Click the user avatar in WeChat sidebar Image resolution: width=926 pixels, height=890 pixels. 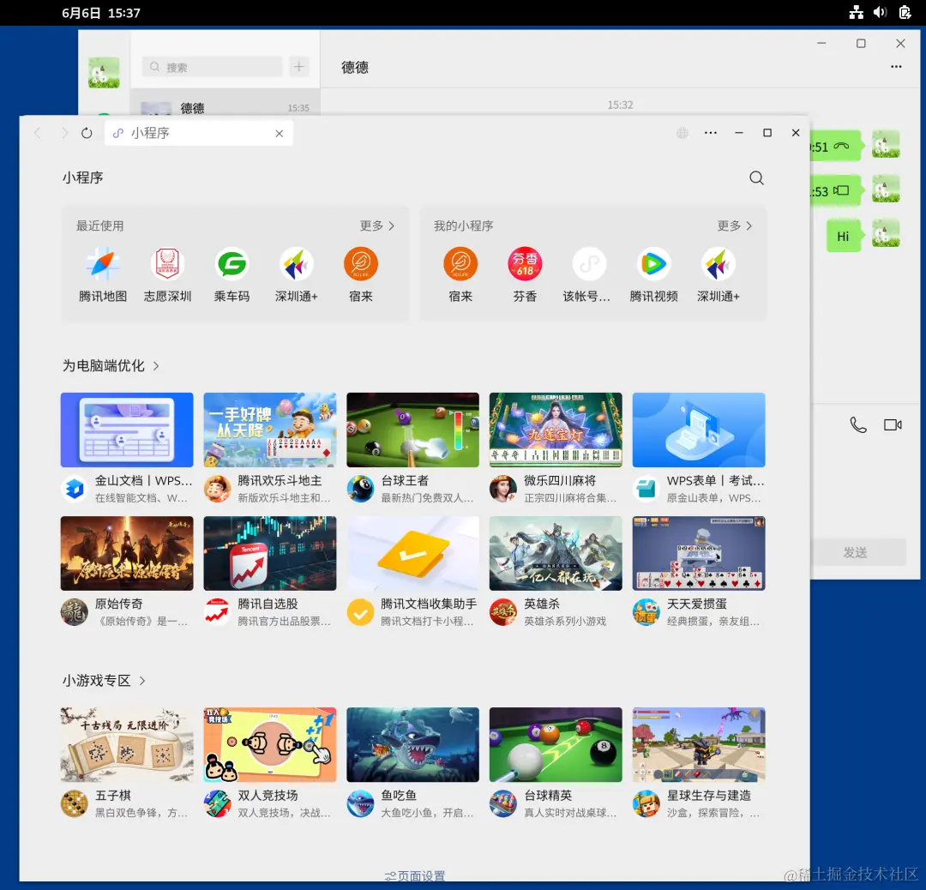104,73
